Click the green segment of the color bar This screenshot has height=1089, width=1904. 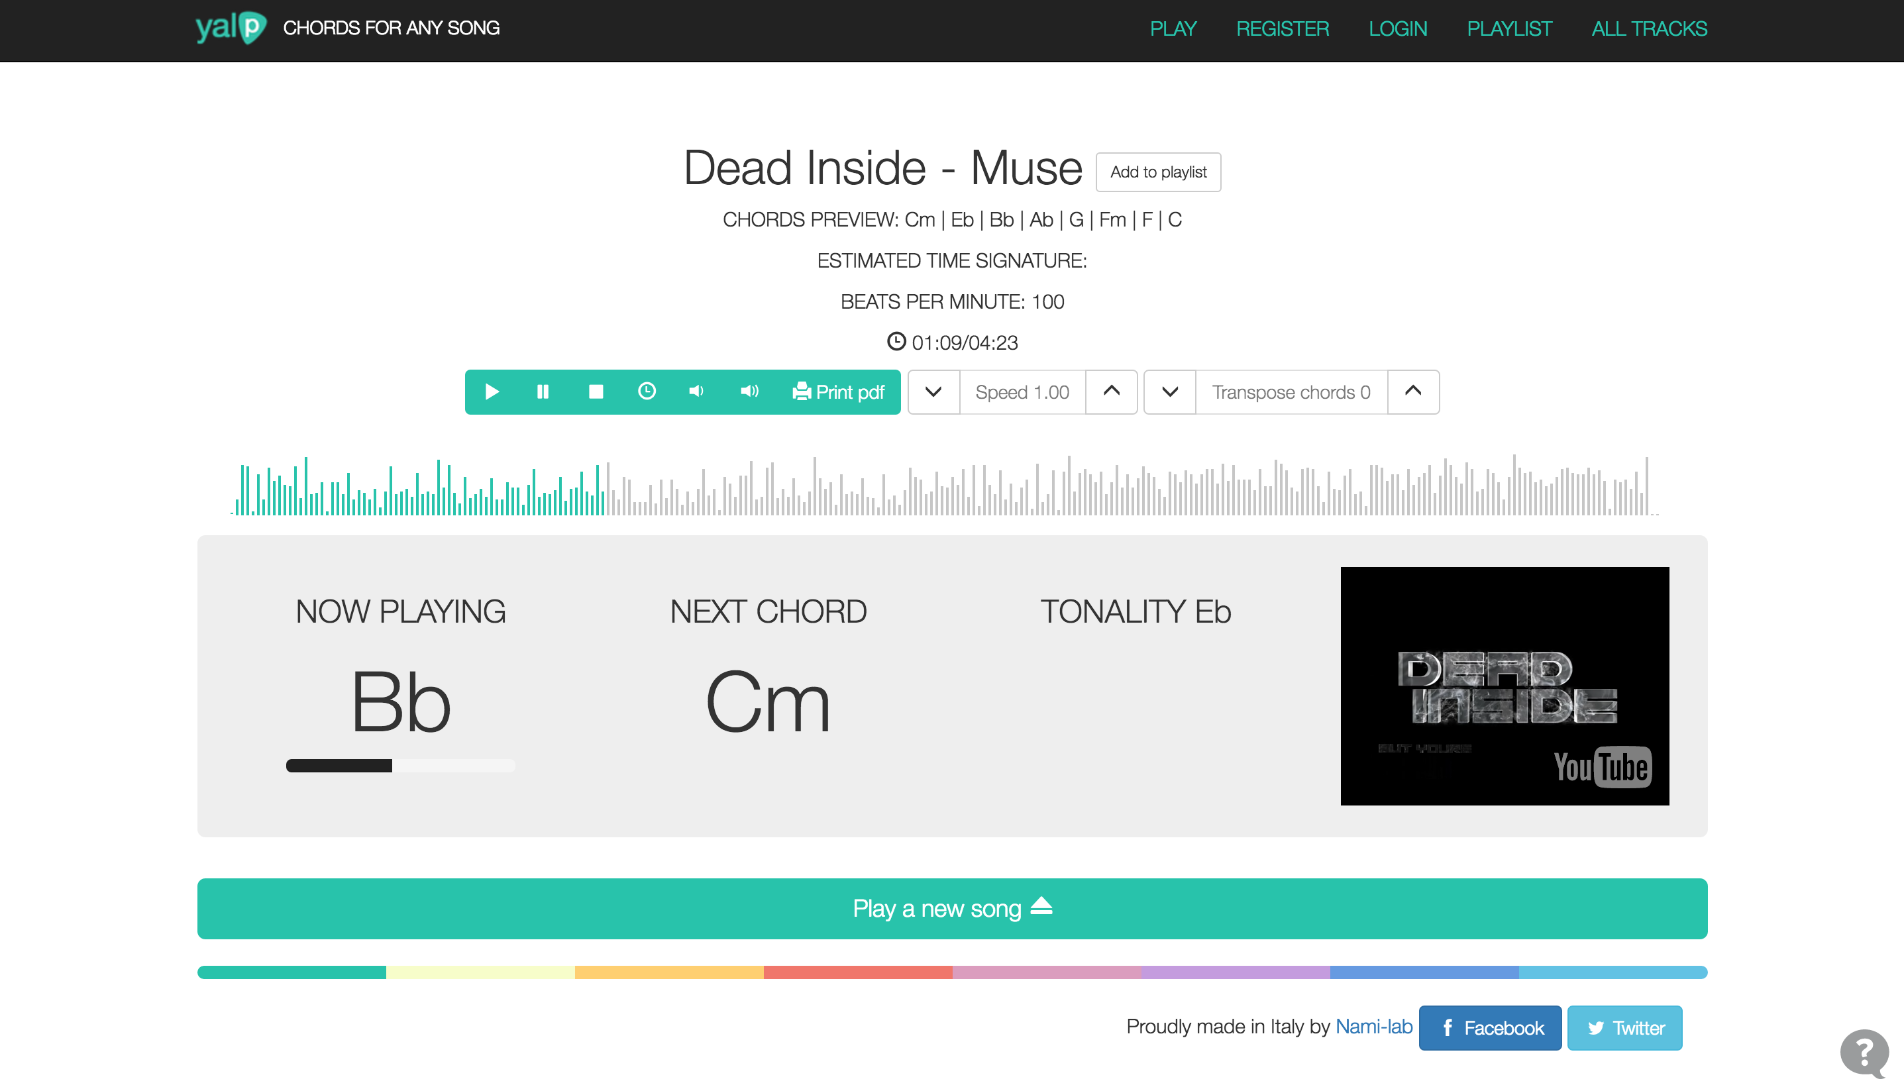[x=291, y=972]
